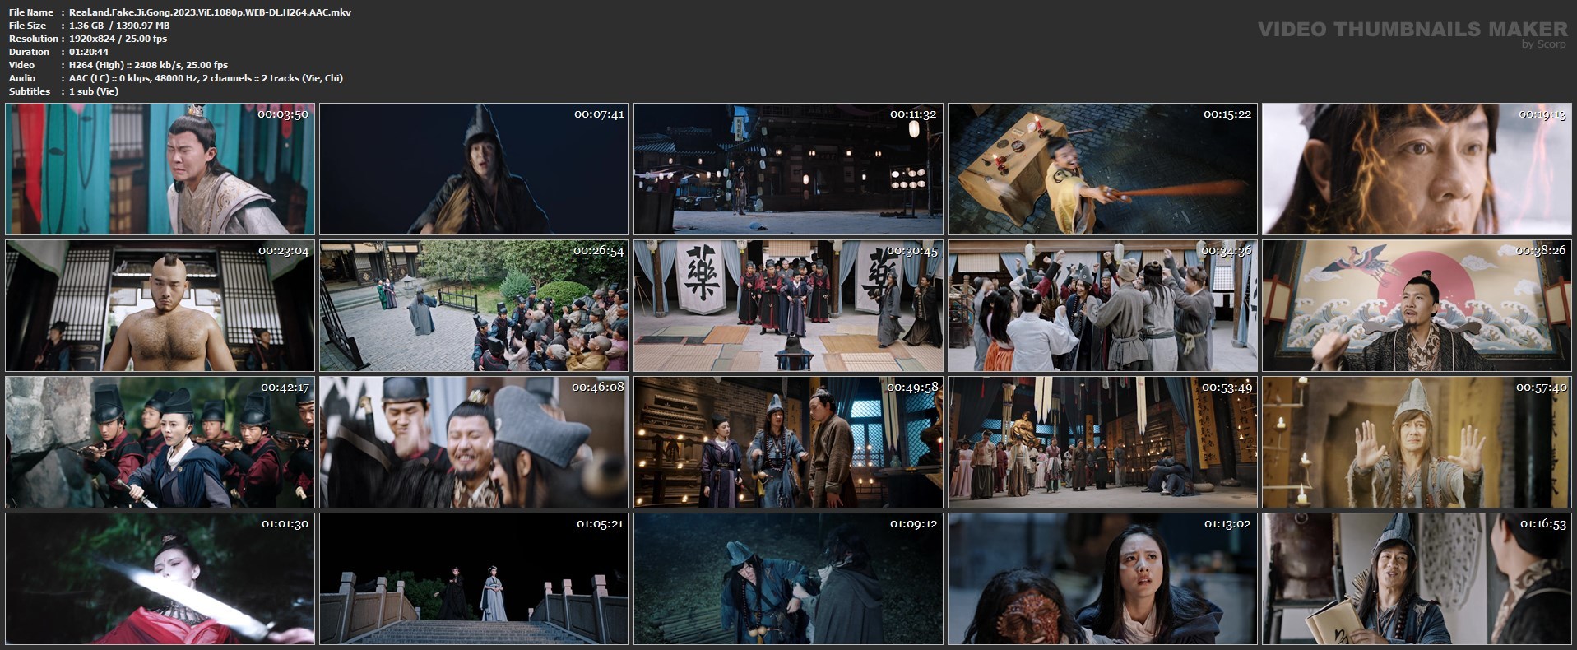Open the thumbnail at 00:34:36
The height and width of the screenshot is (650, 1577).
(x=1102, y=305)
